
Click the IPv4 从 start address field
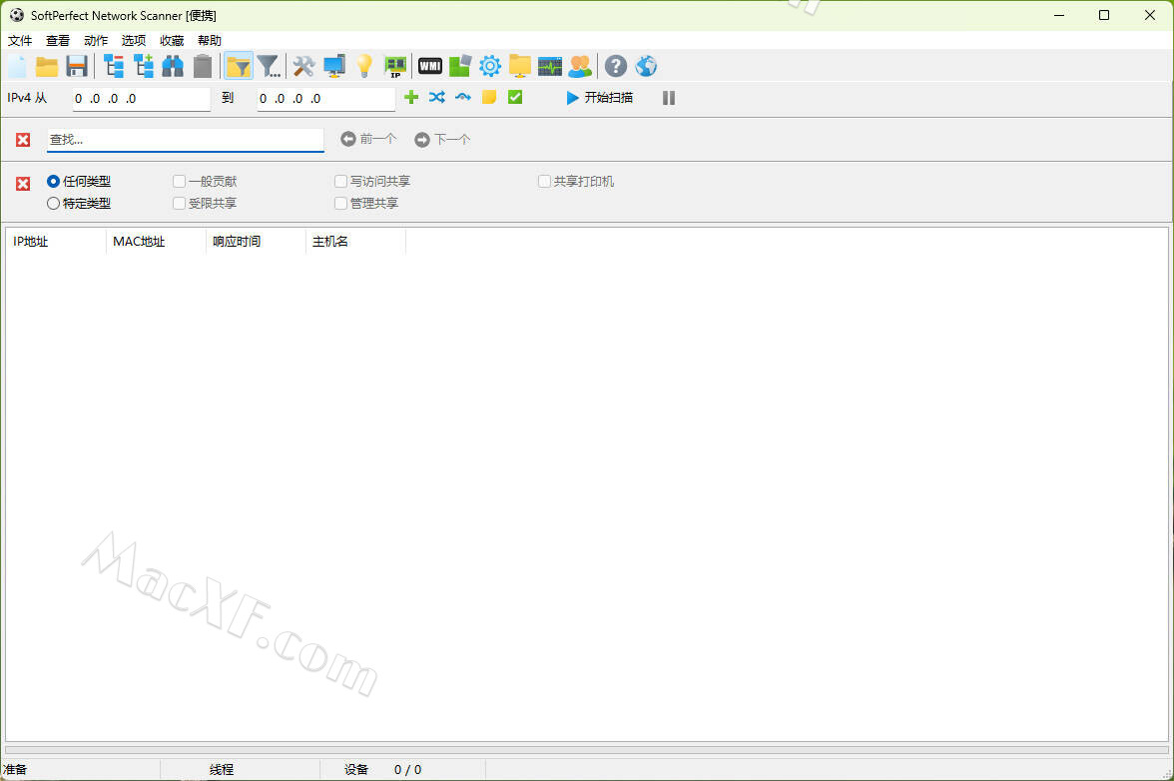[x=142, y=99]
